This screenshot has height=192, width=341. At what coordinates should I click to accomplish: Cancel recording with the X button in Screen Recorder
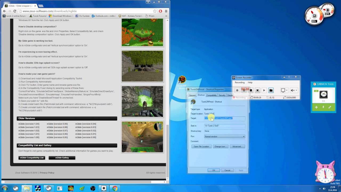(x=257, y=90)
